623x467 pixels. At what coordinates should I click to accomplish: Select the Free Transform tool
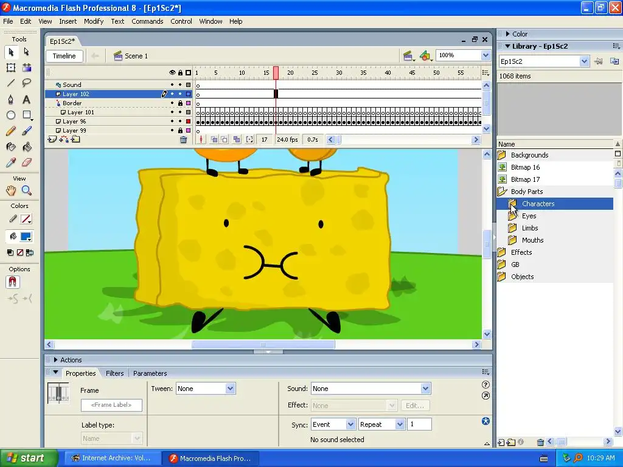click(x=11, y=67)
